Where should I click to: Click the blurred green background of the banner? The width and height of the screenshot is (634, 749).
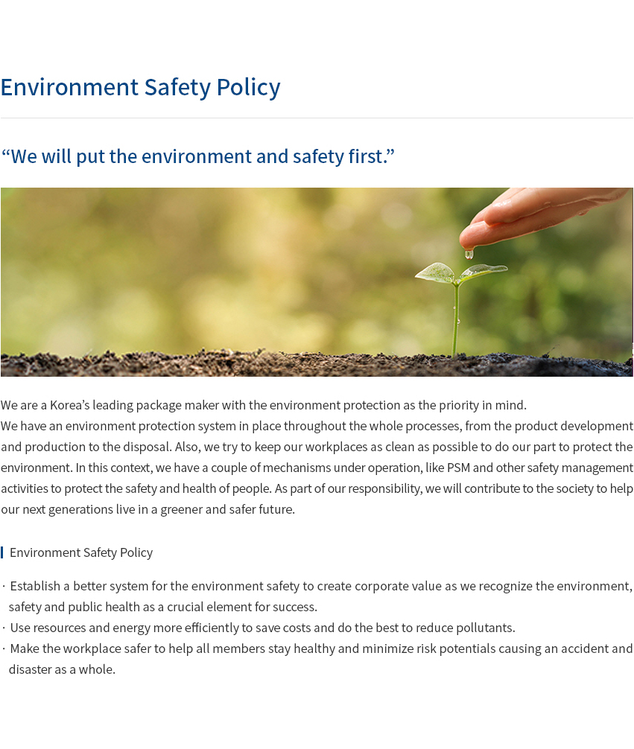(x=215, y=267)
